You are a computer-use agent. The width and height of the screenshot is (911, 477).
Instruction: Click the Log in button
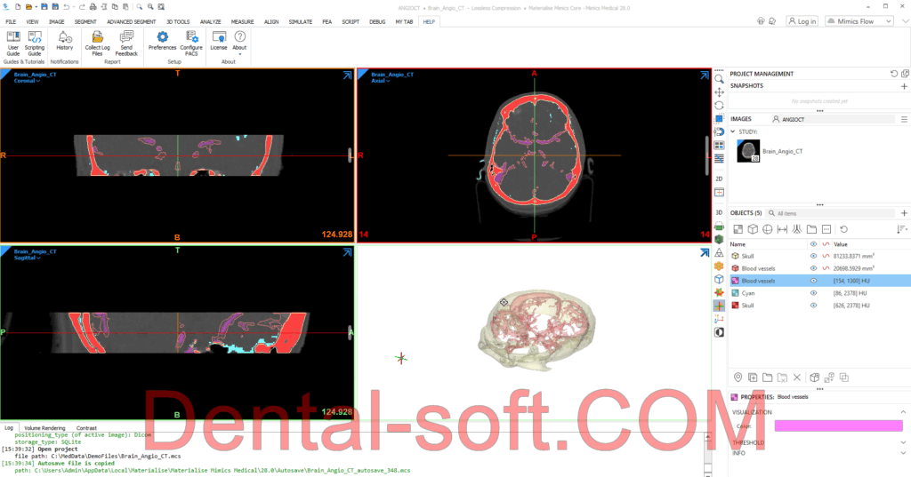802,21
